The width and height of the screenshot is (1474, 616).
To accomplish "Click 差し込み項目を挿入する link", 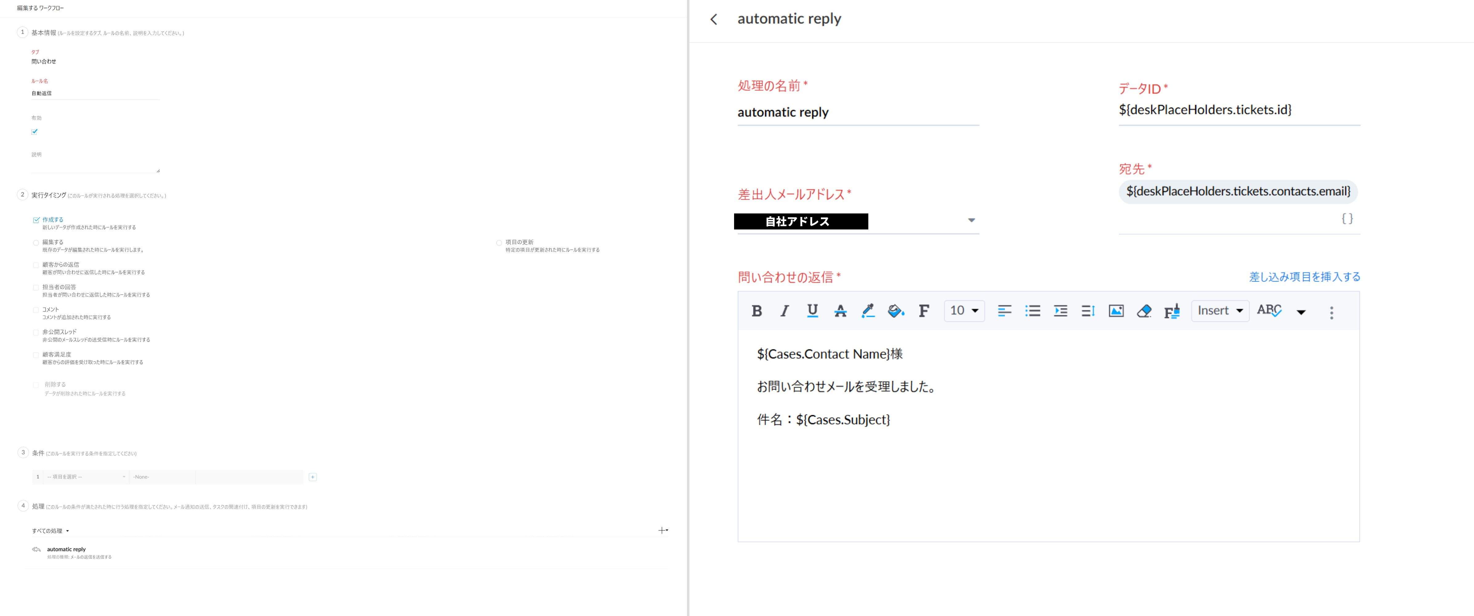I will pyautogui.click(x=1304, y=277).
